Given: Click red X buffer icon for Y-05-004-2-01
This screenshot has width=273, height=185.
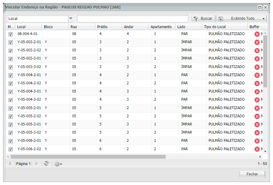Looking at the screenshot, I should click(x=257, y=75).
